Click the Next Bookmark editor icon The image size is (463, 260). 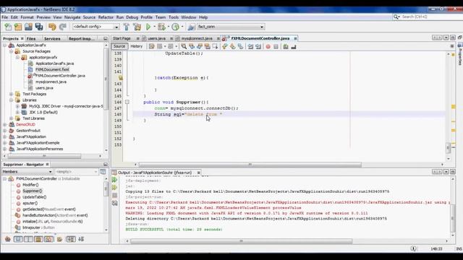pos(233,46)
